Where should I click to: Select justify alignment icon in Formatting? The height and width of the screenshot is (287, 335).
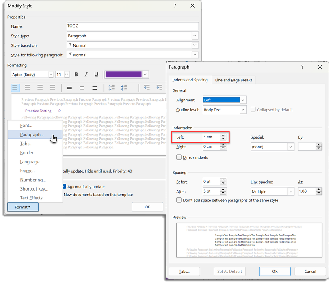[x=52, y=88]
